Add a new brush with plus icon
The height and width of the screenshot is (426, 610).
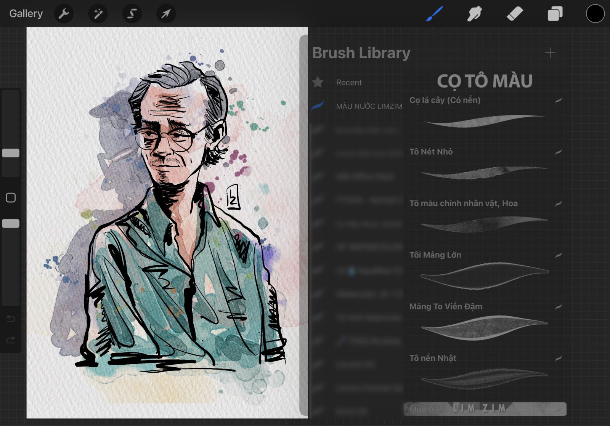(x=550, y=53)
